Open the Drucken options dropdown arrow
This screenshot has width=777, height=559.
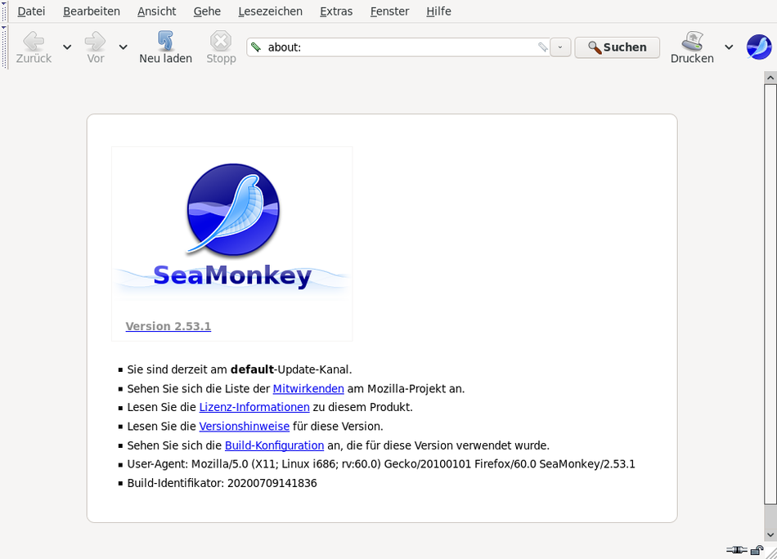click(729, 47)
